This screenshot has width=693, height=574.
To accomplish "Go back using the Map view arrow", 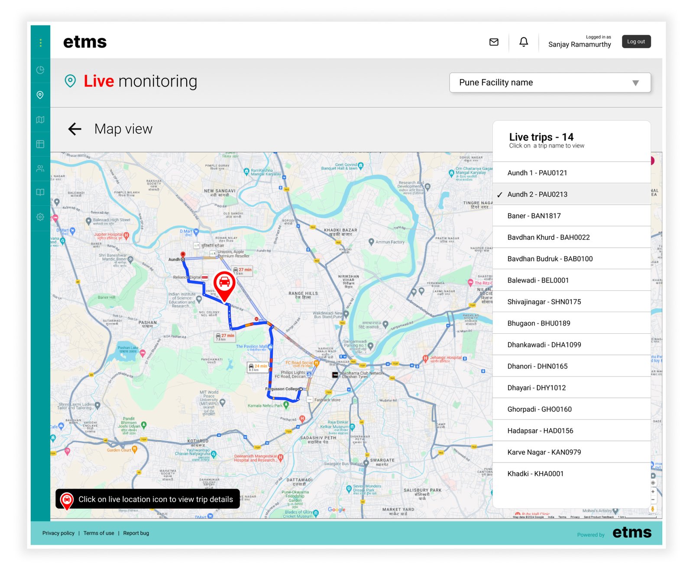I will 75,129.
